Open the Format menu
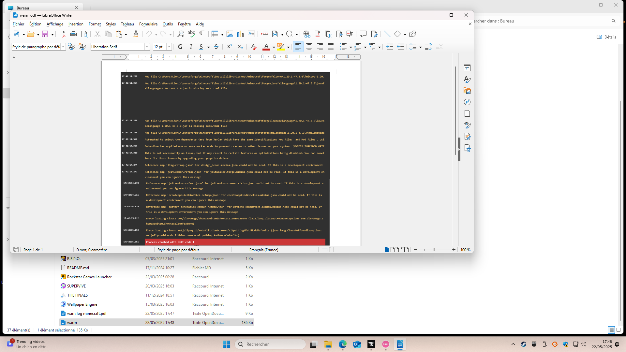Screen dimensions: 626x352 [x=95, y=24]
